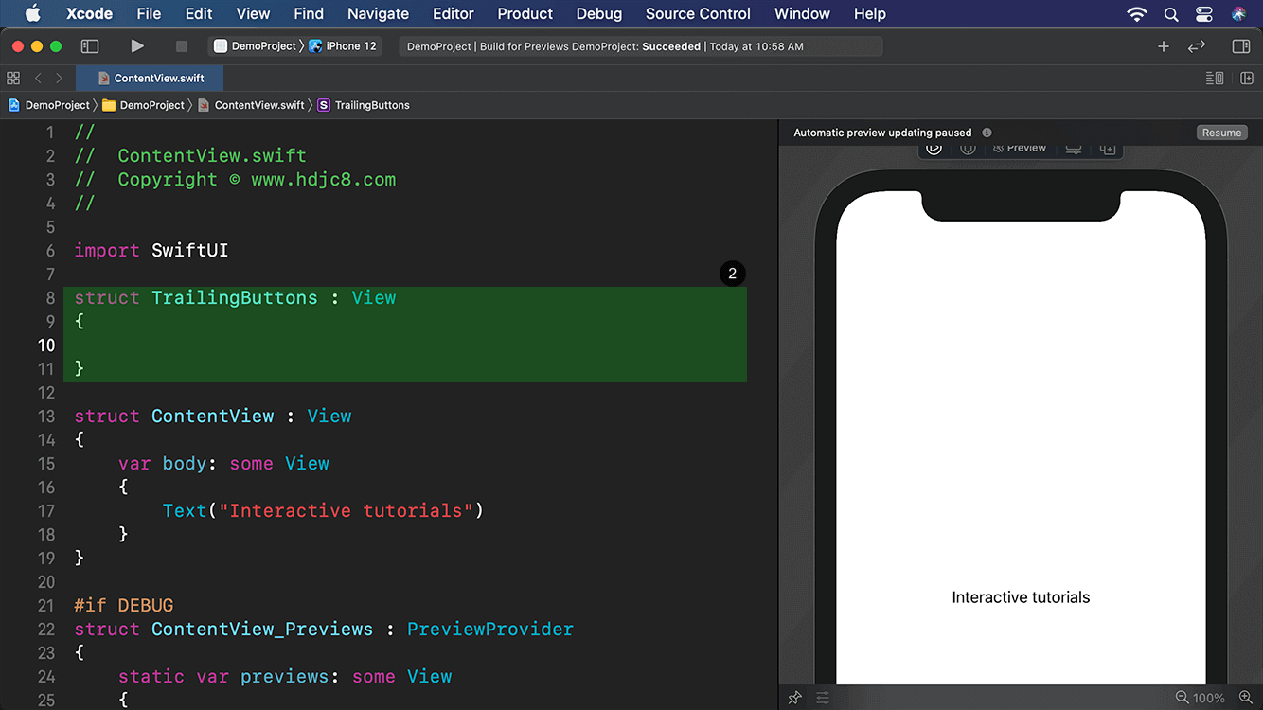Open the DemoProject scheme selector
This screenshot has width=1263, height=710.
point(256,45)
